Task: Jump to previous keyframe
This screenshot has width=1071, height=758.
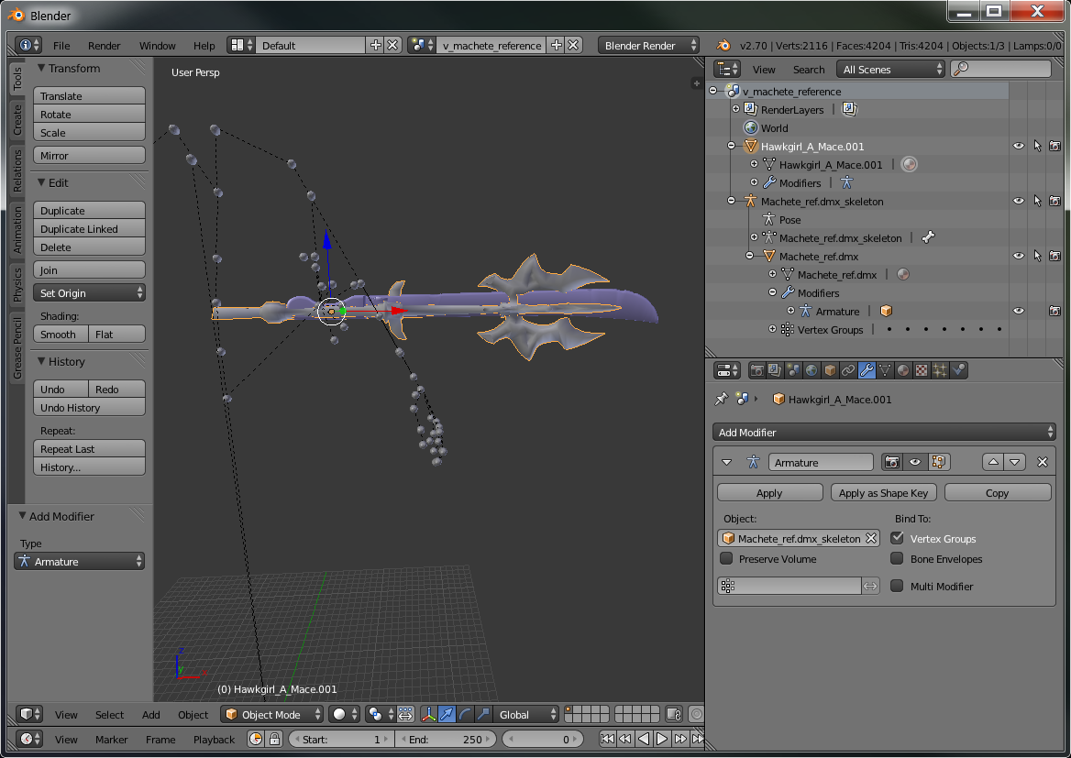Action: 625,739
